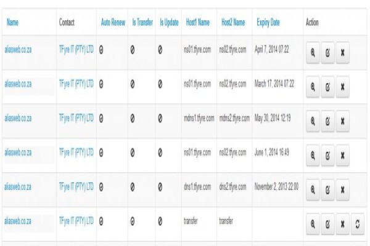370x246 pixels.
Task: Sort table by Expiry Date header
Action: (268, 23)
